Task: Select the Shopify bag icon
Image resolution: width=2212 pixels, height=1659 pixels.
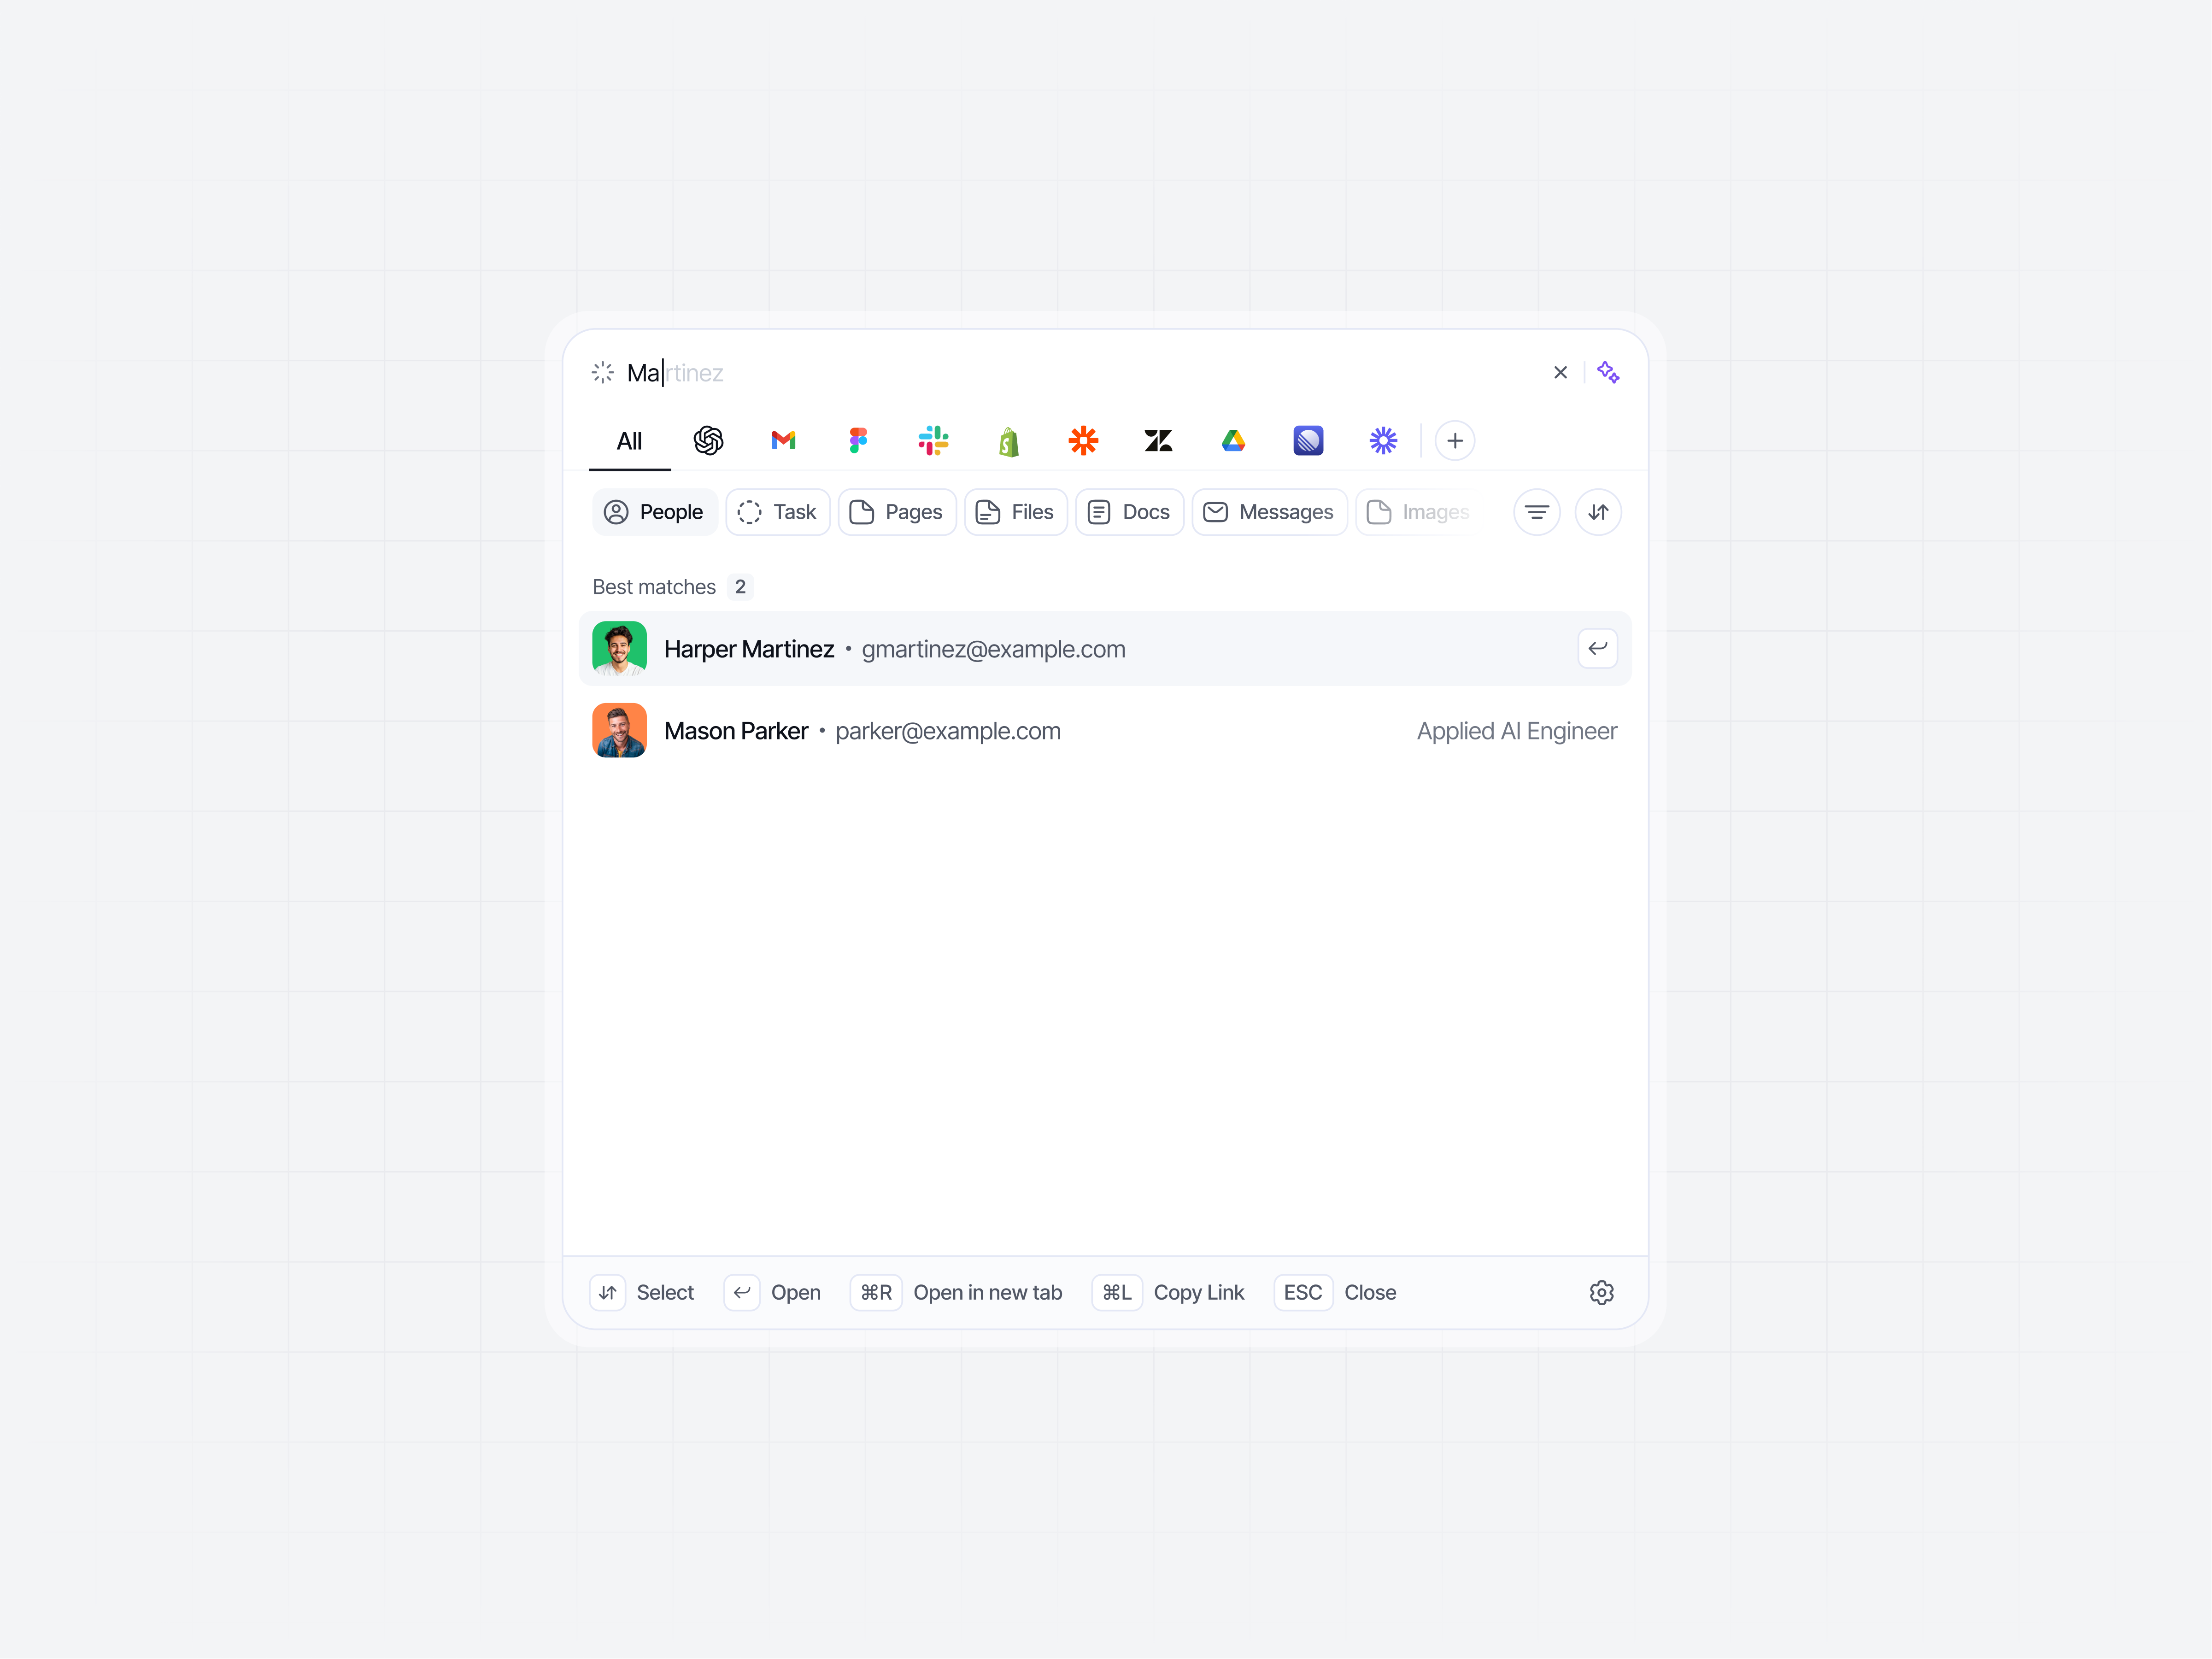Action: pyautogui.click(x=1008, y=441)
